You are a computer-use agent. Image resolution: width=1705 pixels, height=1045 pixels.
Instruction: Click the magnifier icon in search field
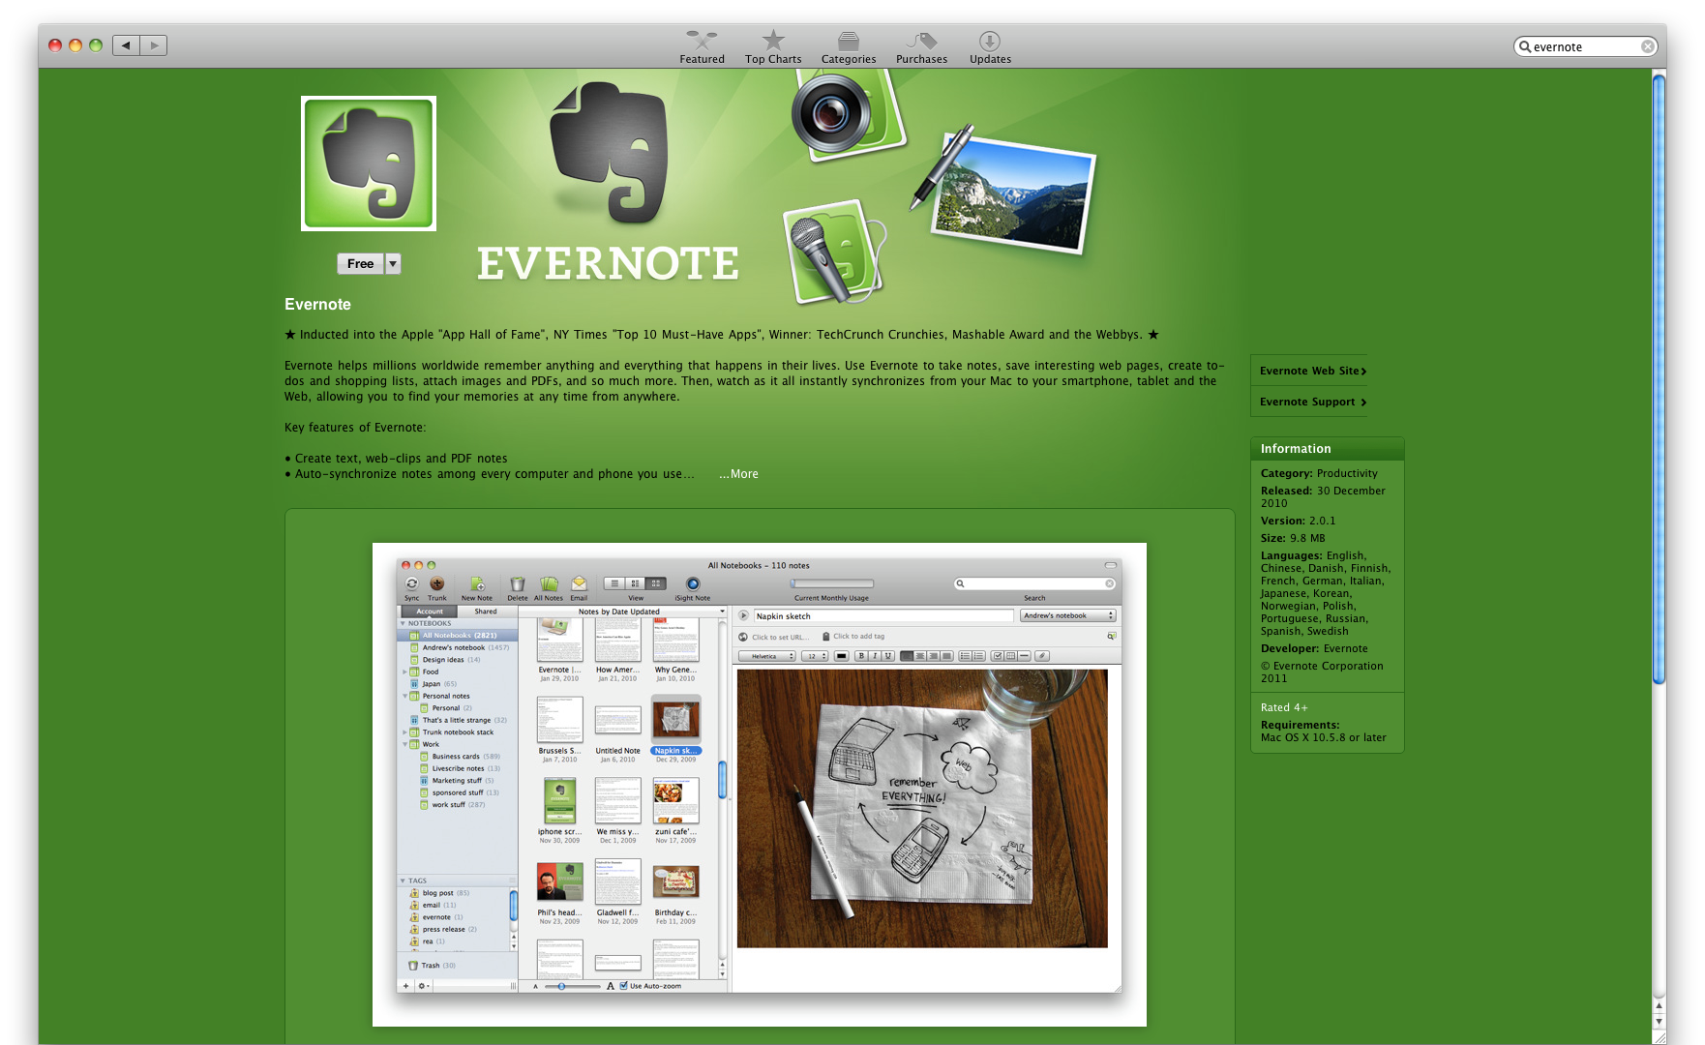click(x=1525, y=46)
